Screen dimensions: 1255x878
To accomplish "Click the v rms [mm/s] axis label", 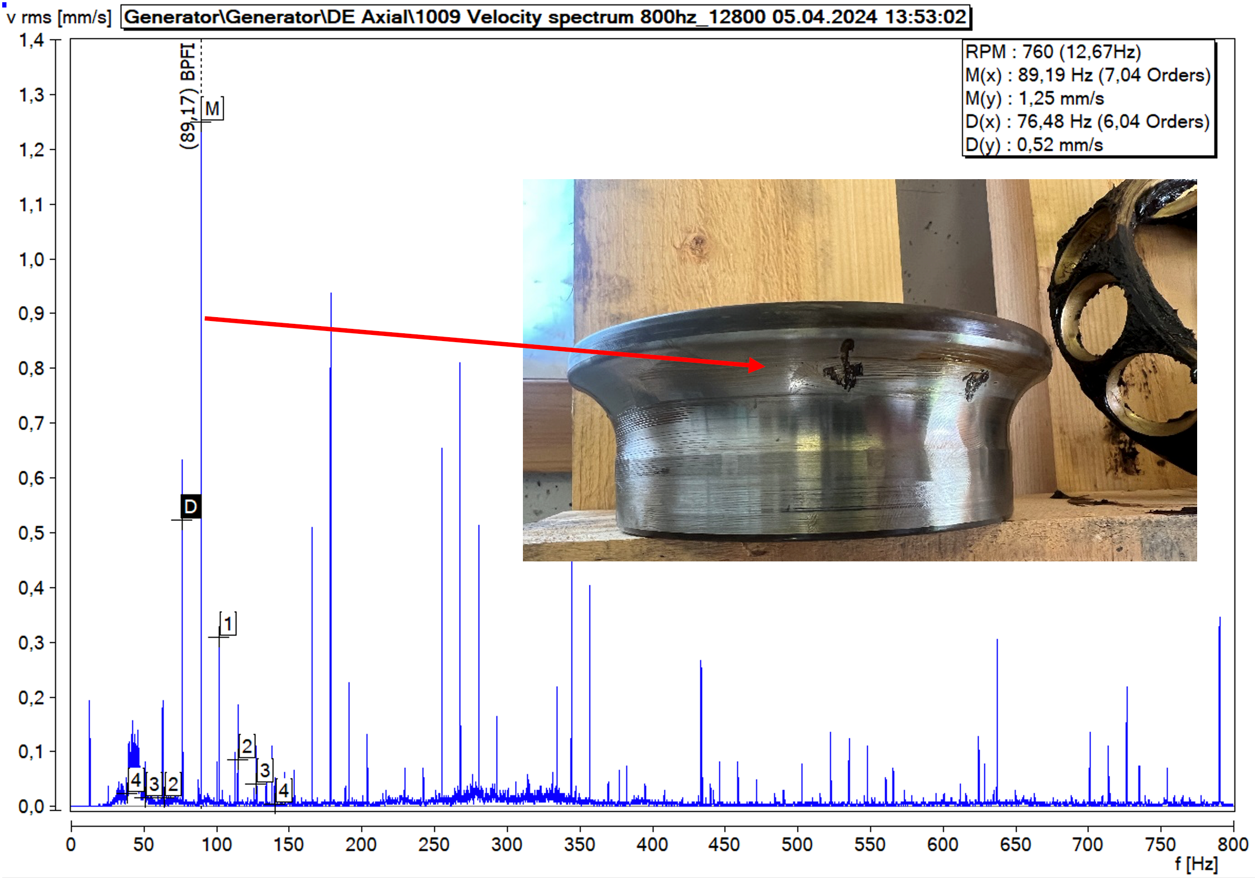I will 58,17.
